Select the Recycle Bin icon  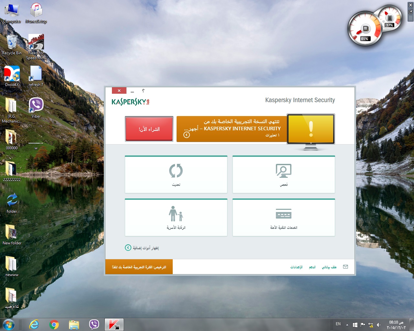(12, 45)
